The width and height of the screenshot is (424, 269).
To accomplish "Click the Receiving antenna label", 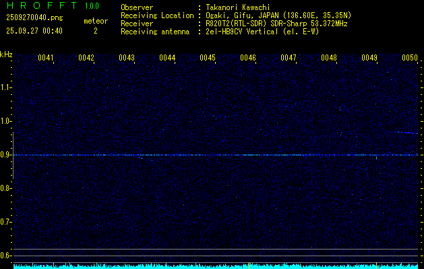I will [x=155, y=32].
